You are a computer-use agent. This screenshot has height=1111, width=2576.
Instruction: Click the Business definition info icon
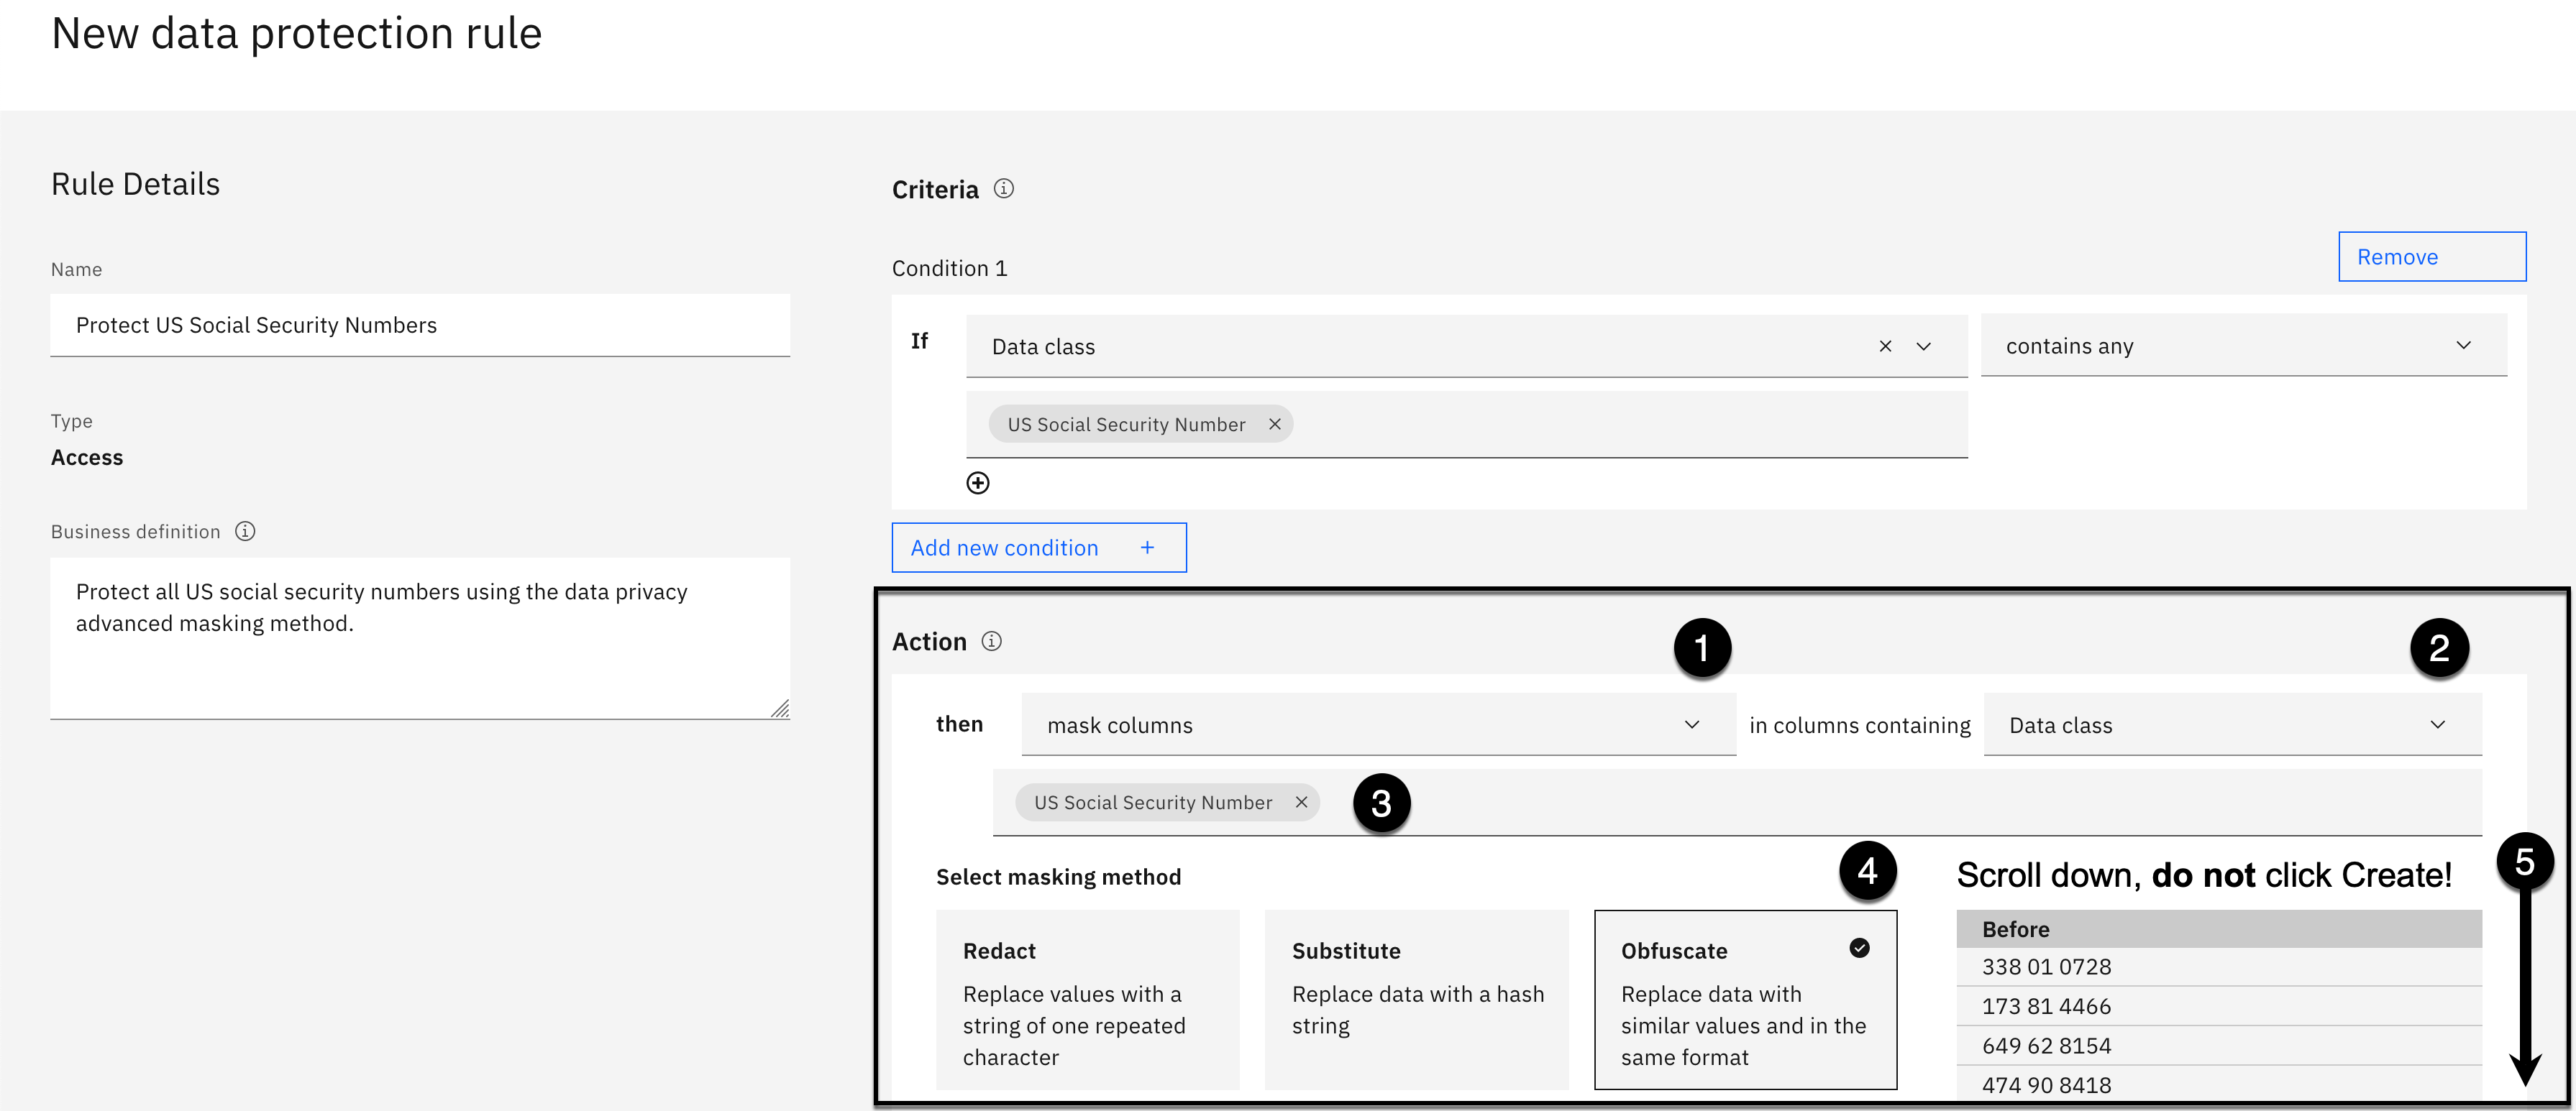point(245,532)
